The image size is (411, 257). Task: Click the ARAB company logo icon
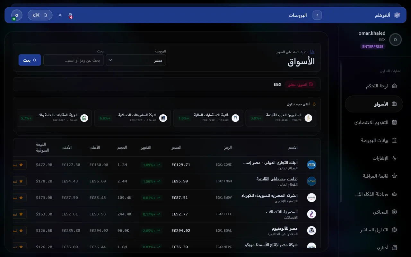point(308,118)
